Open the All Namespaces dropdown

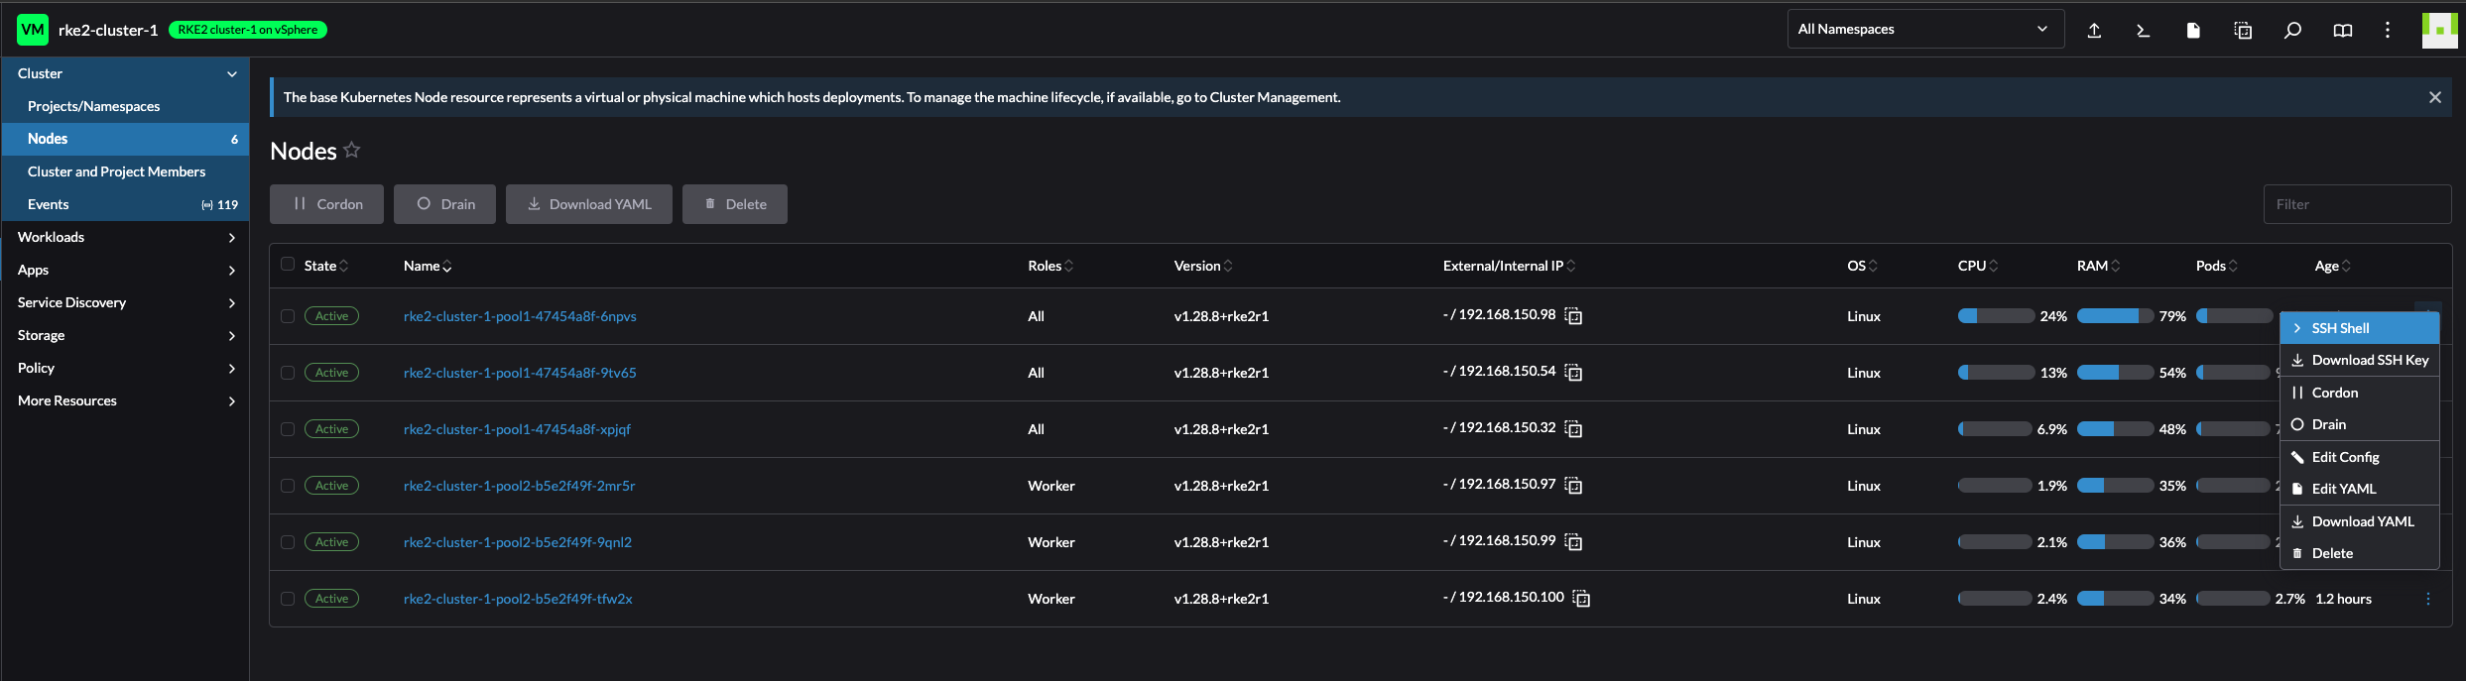1925,29
